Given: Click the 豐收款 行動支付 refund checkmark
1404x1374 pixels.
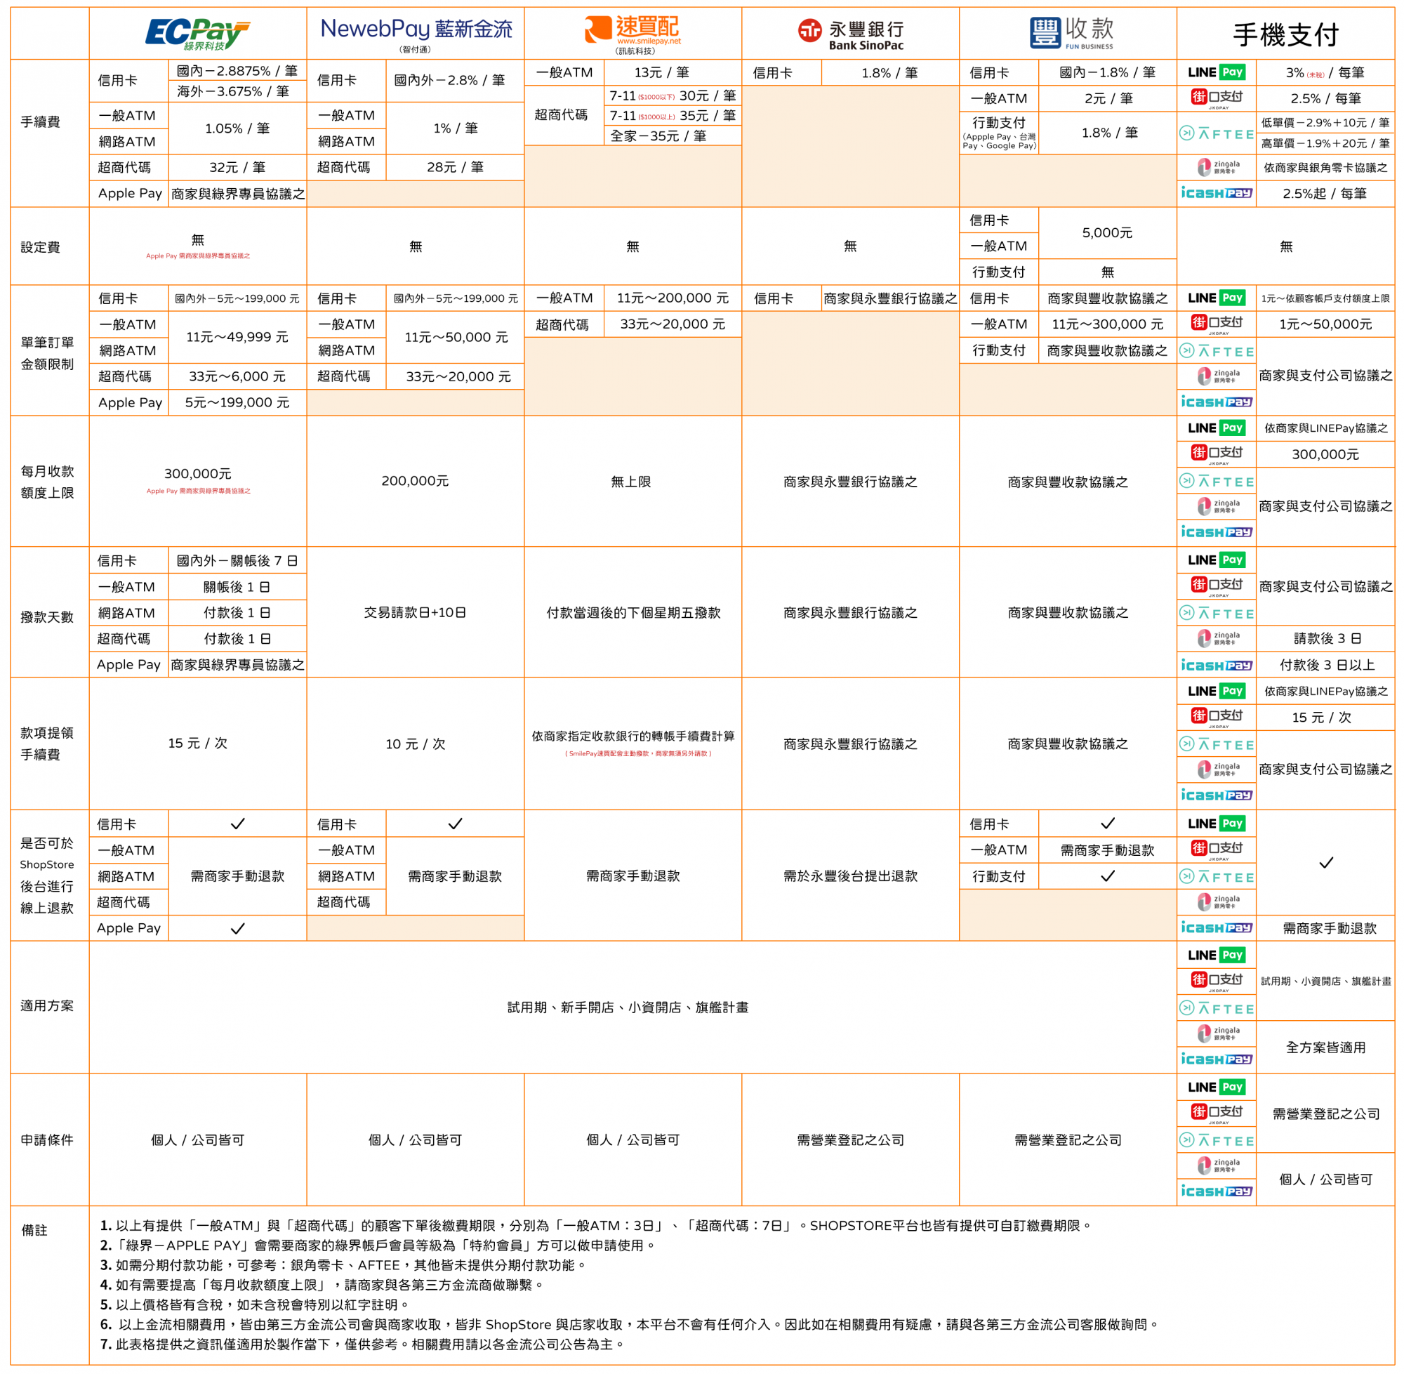Looking at the screenshot, I should click(1108, 876).
